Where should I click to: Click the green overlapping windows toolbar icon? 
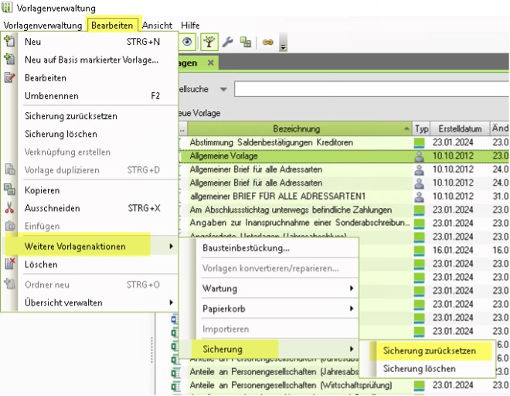click(246, 42)
